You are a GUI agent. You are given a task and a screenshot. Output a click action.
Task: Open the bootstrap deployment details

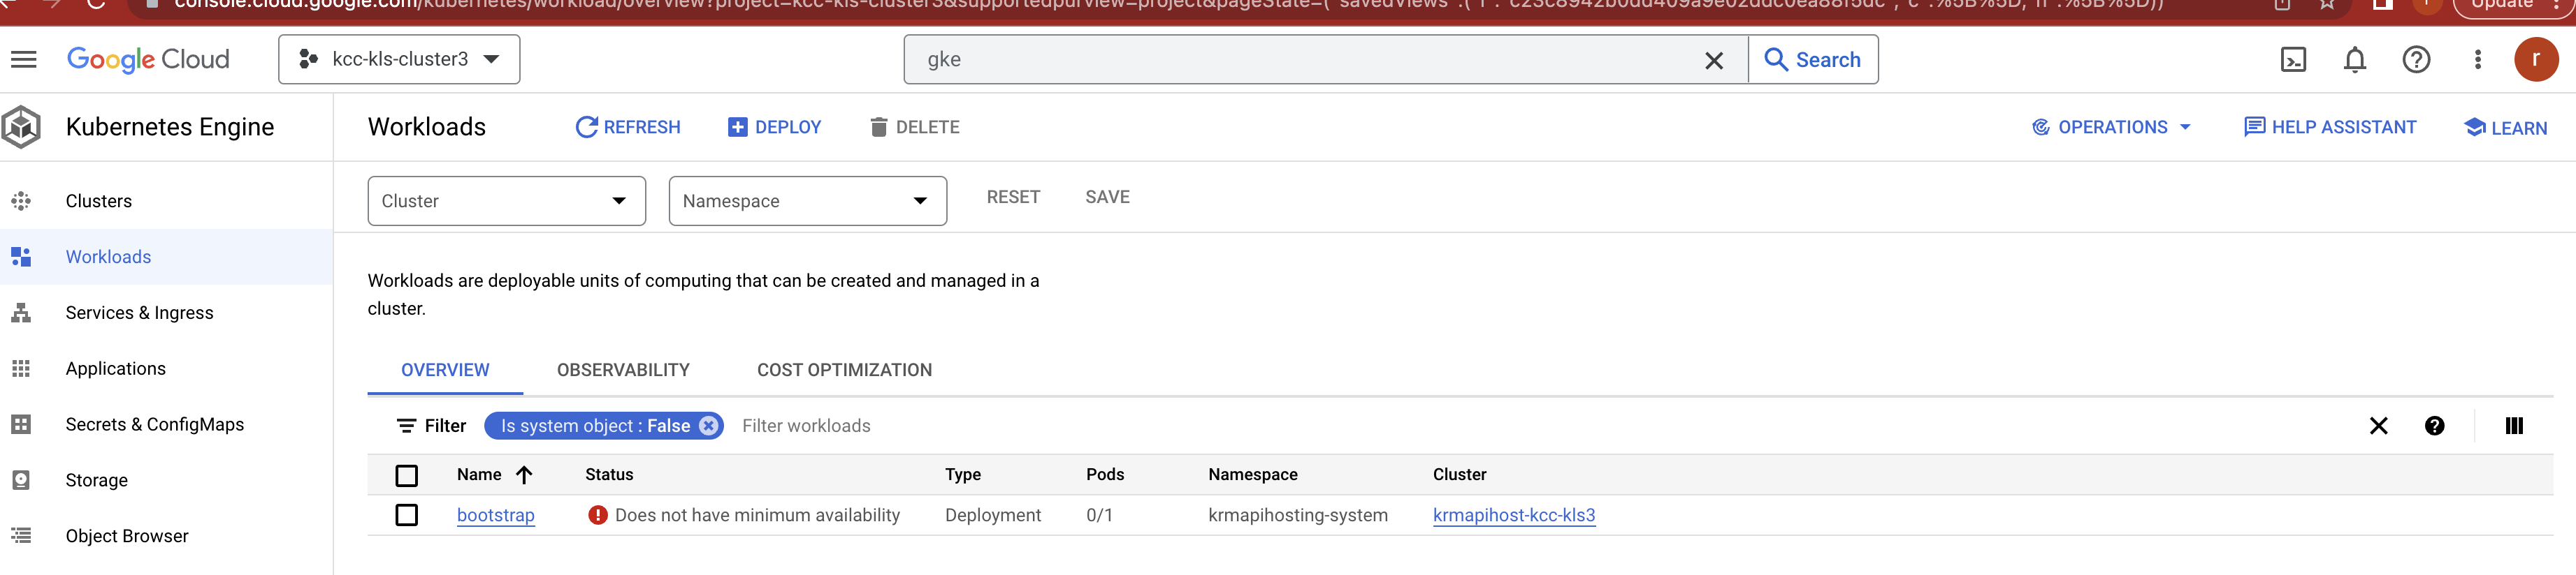coord(495,515)
